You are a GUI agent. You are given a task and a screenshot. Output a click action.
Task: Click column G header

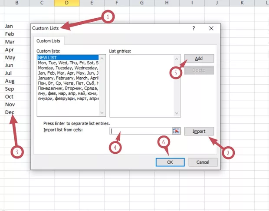(142, 3)
